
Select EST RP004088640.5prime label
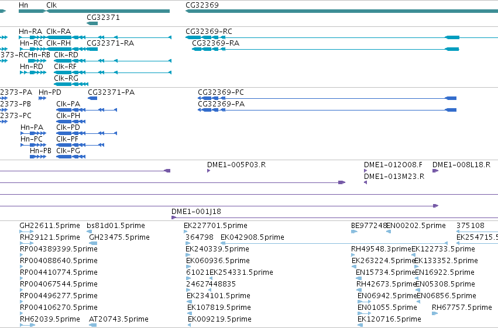(59, 261)
